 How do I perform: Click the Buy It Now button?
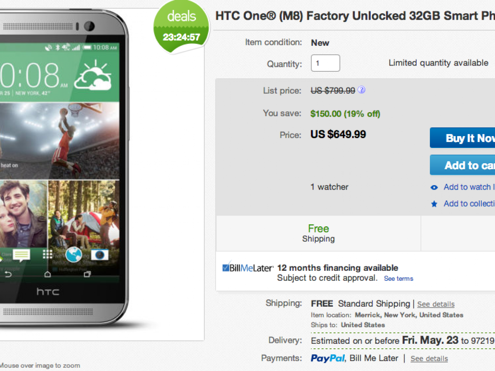463,138
